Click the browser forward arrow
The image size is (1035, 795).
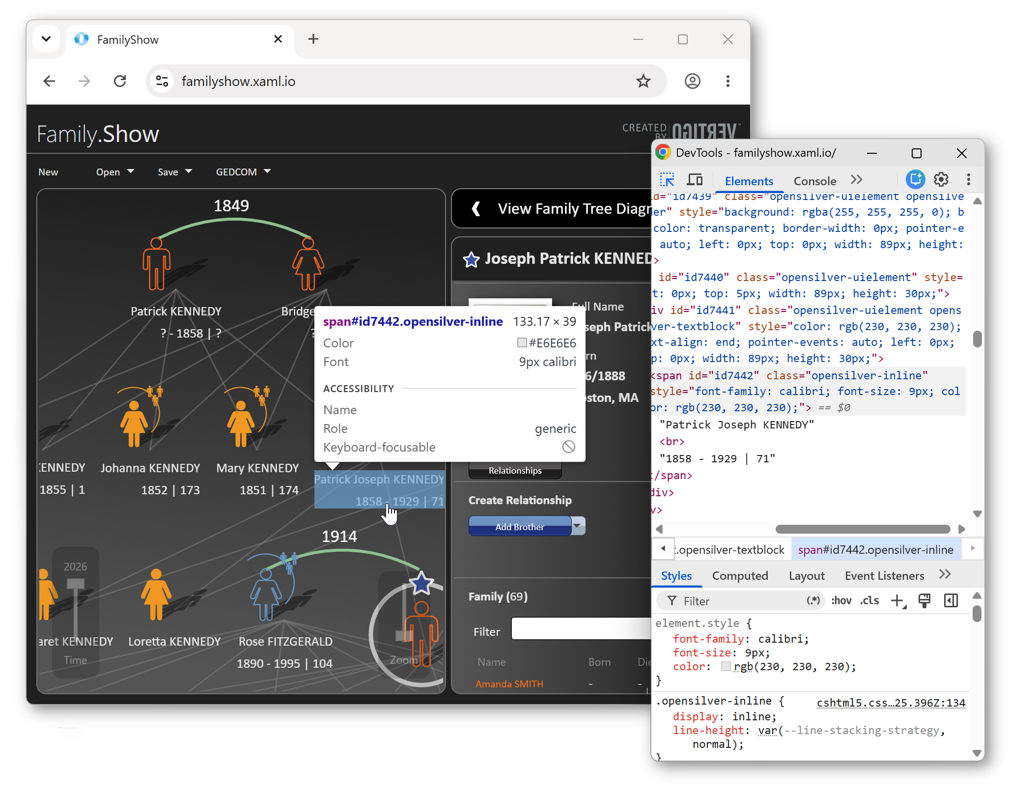(84, 81)
